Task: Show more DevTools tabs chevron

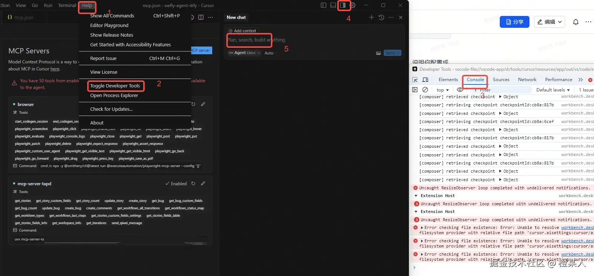Action: pyautogui.click(x=581, y=80)
